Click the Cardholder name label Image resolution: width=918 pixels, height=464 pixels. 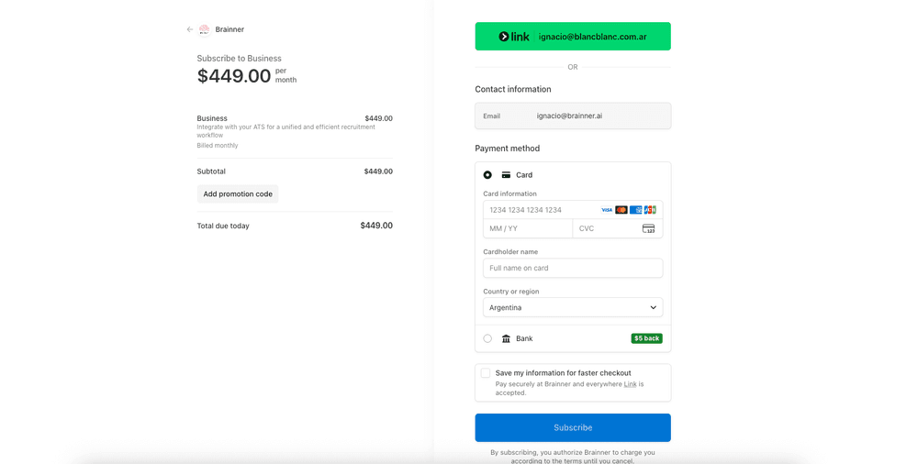[x=510, y=251]
